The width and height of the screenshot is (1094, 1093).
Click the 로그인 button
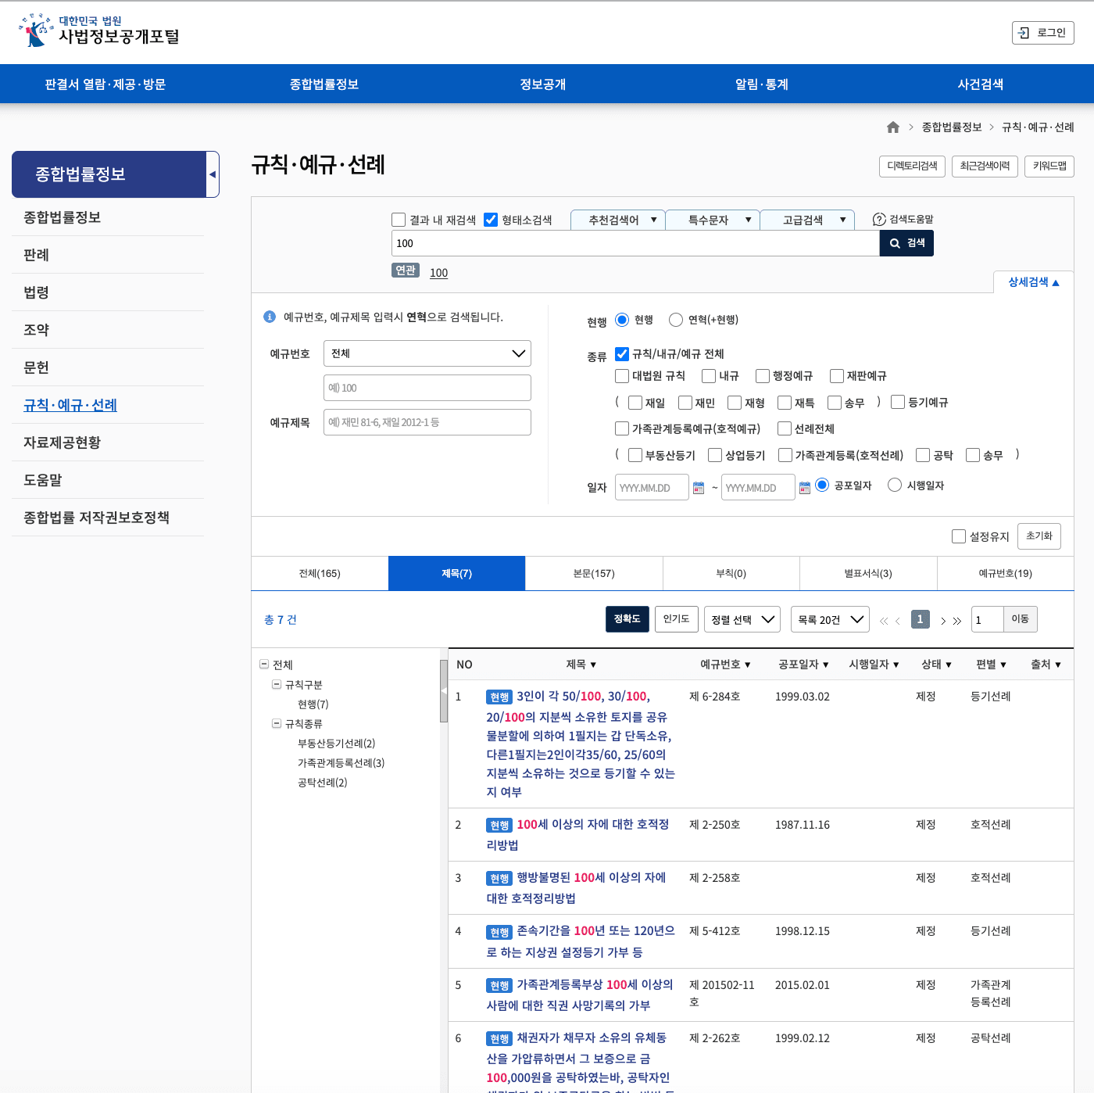click(1043, 33)
